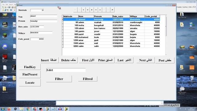This screenshot has height=111, width=197.
Task: Click the Last الأخير button
Action: pyautogui.click(x=124, y=60)
